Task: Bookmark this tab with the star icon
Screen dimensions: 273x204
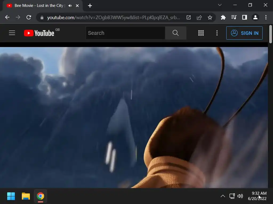Action: pos(210,17)
